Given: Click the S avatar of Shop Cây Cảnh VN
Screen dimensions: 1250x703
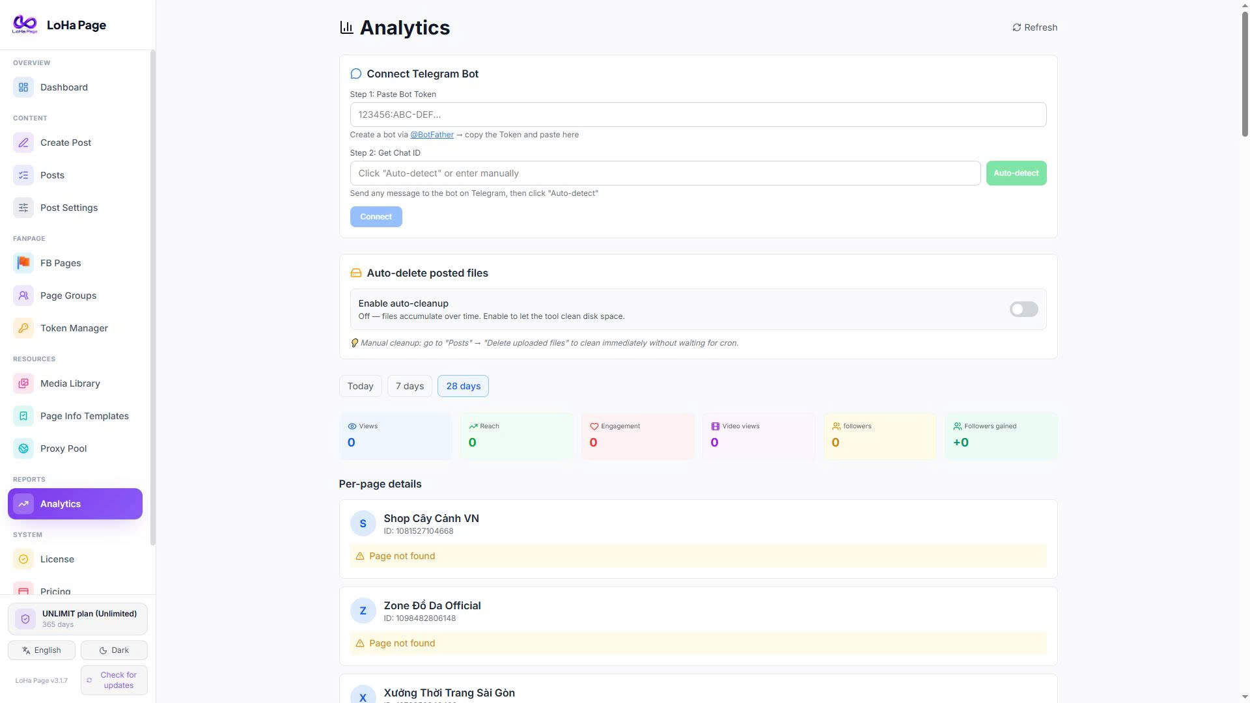Looking at the screenshot, I should pyautogui.click(x=363, y=523).
